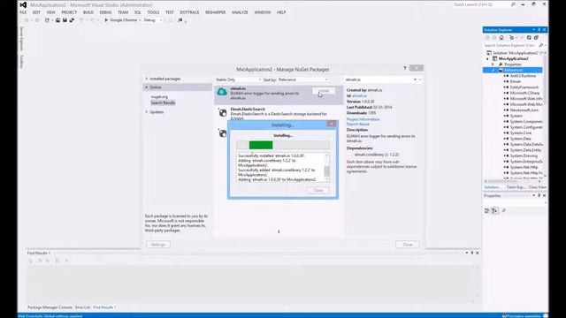Switch to Package Manager Console tab
This screenshot has height=318, width=566.
(x=50, y=307)
